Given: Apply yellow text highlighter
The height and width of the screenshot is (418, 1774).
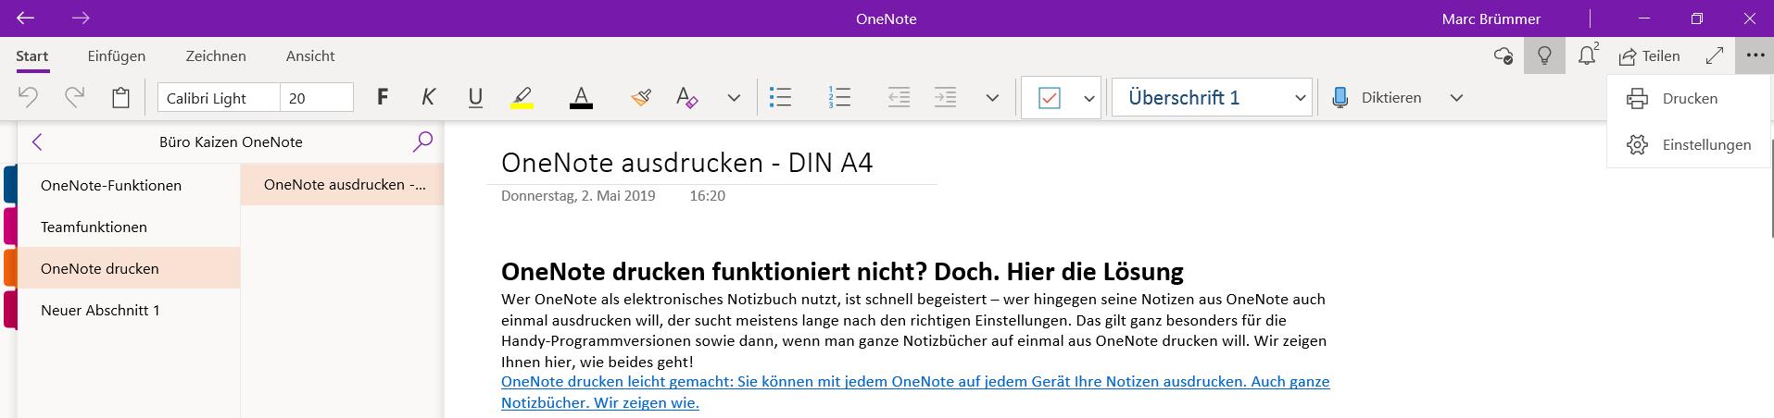Looking at the screenshot, I should [522, 97].
